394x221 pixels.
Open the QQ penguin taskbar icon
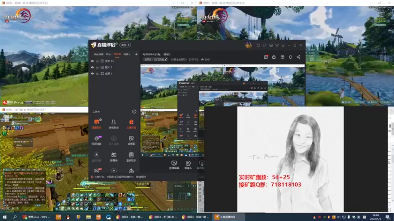point(68,217)
